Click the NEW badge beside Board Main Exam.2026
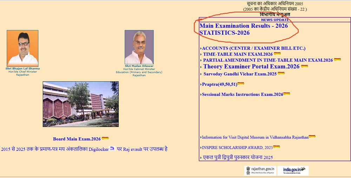 point(105,139)
